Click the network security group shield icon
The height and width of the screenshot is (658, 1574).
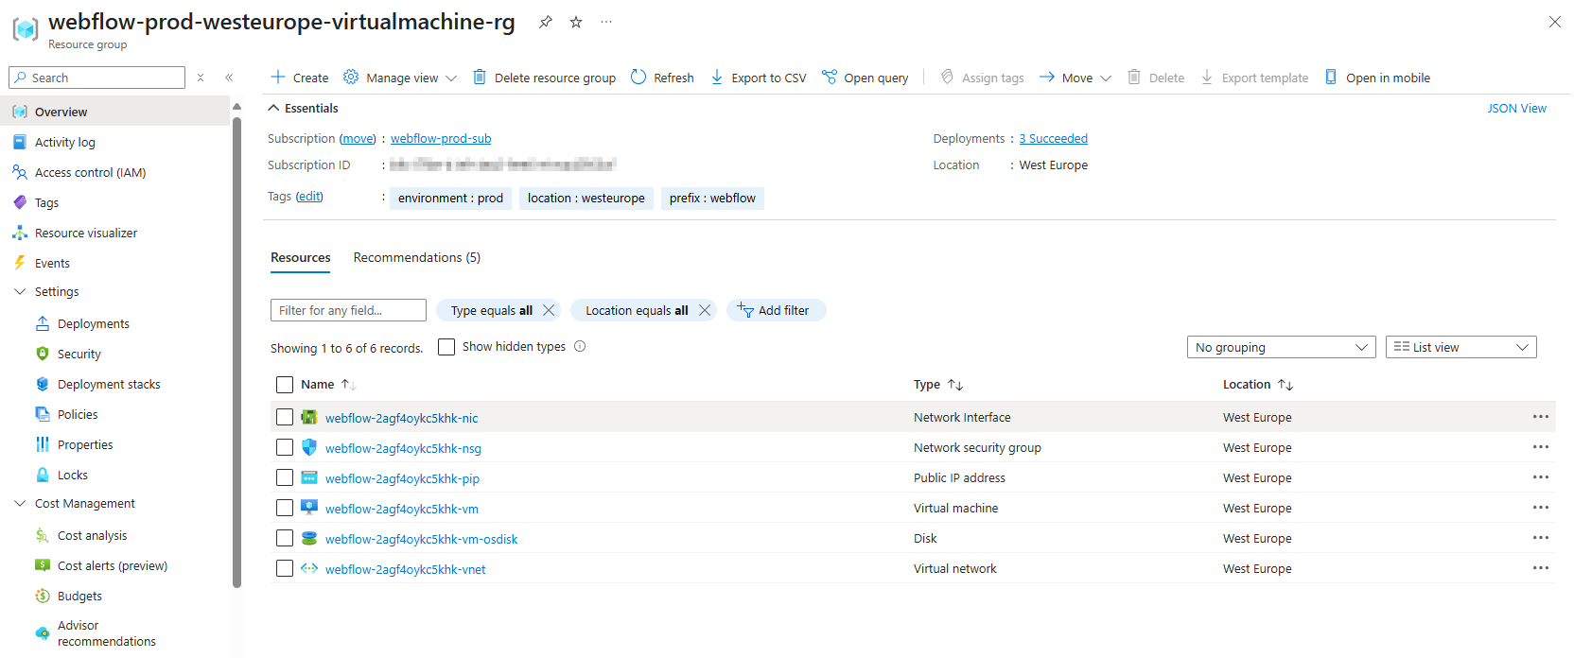coord(309,447)
